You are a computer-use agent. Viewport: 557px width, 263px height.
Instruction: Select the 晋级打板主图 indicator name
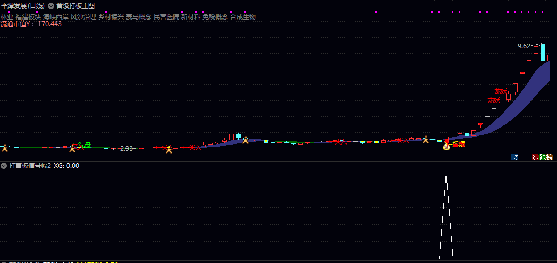tap(75, 6)
